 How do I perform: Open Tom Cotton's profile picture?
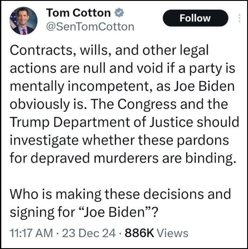[x=23, y=21]
